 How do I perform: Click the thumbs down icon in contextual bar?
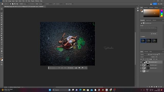(79, 68)
